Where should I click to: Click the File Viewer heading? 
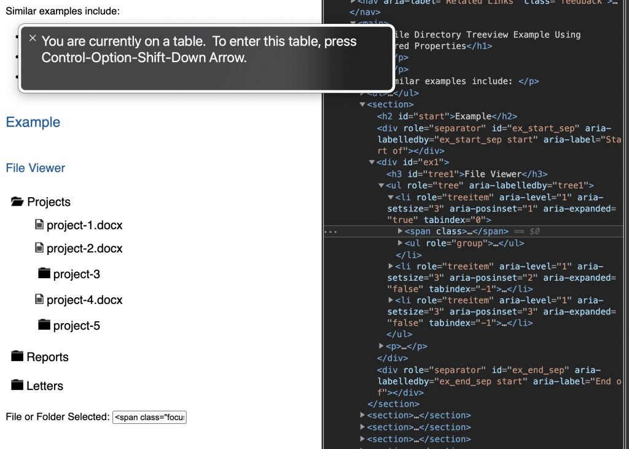[x=35, y=168]
